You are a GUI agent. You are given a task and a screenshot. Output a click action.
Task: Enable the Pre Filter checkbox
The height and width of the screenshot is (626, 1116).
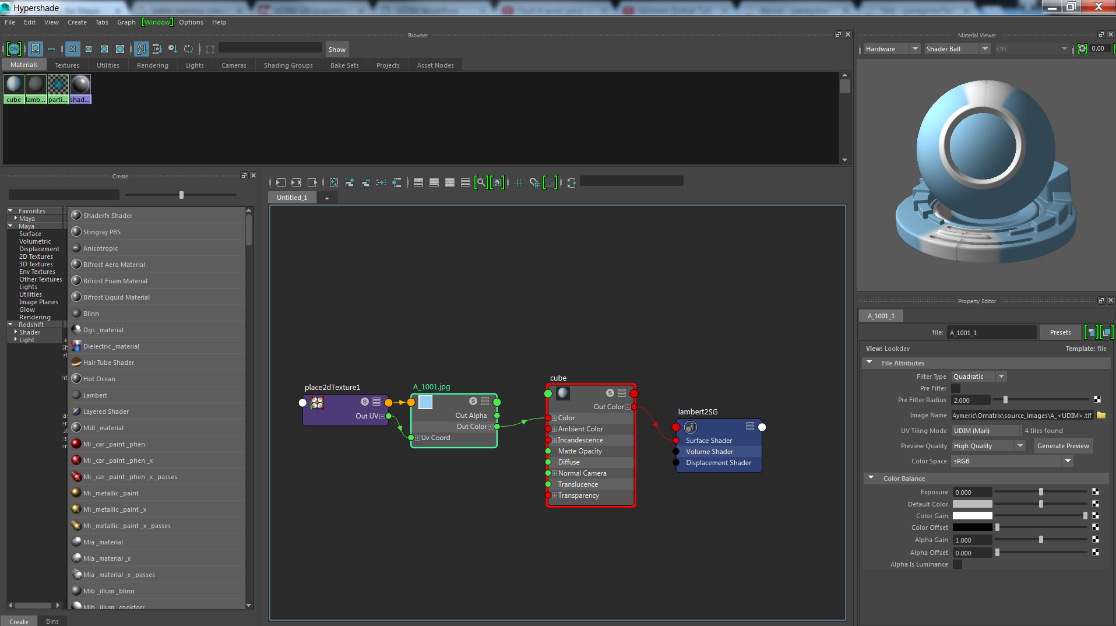(x=956, y=388)
